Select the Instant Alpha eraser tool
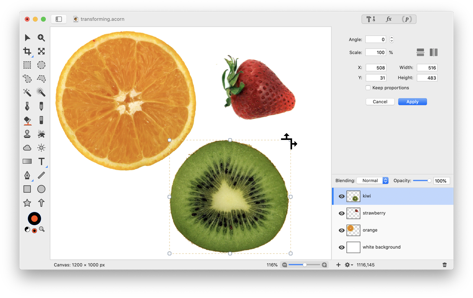Image resolution: width=473 pixels, height=298 pixels. click(x=41, y=92)
